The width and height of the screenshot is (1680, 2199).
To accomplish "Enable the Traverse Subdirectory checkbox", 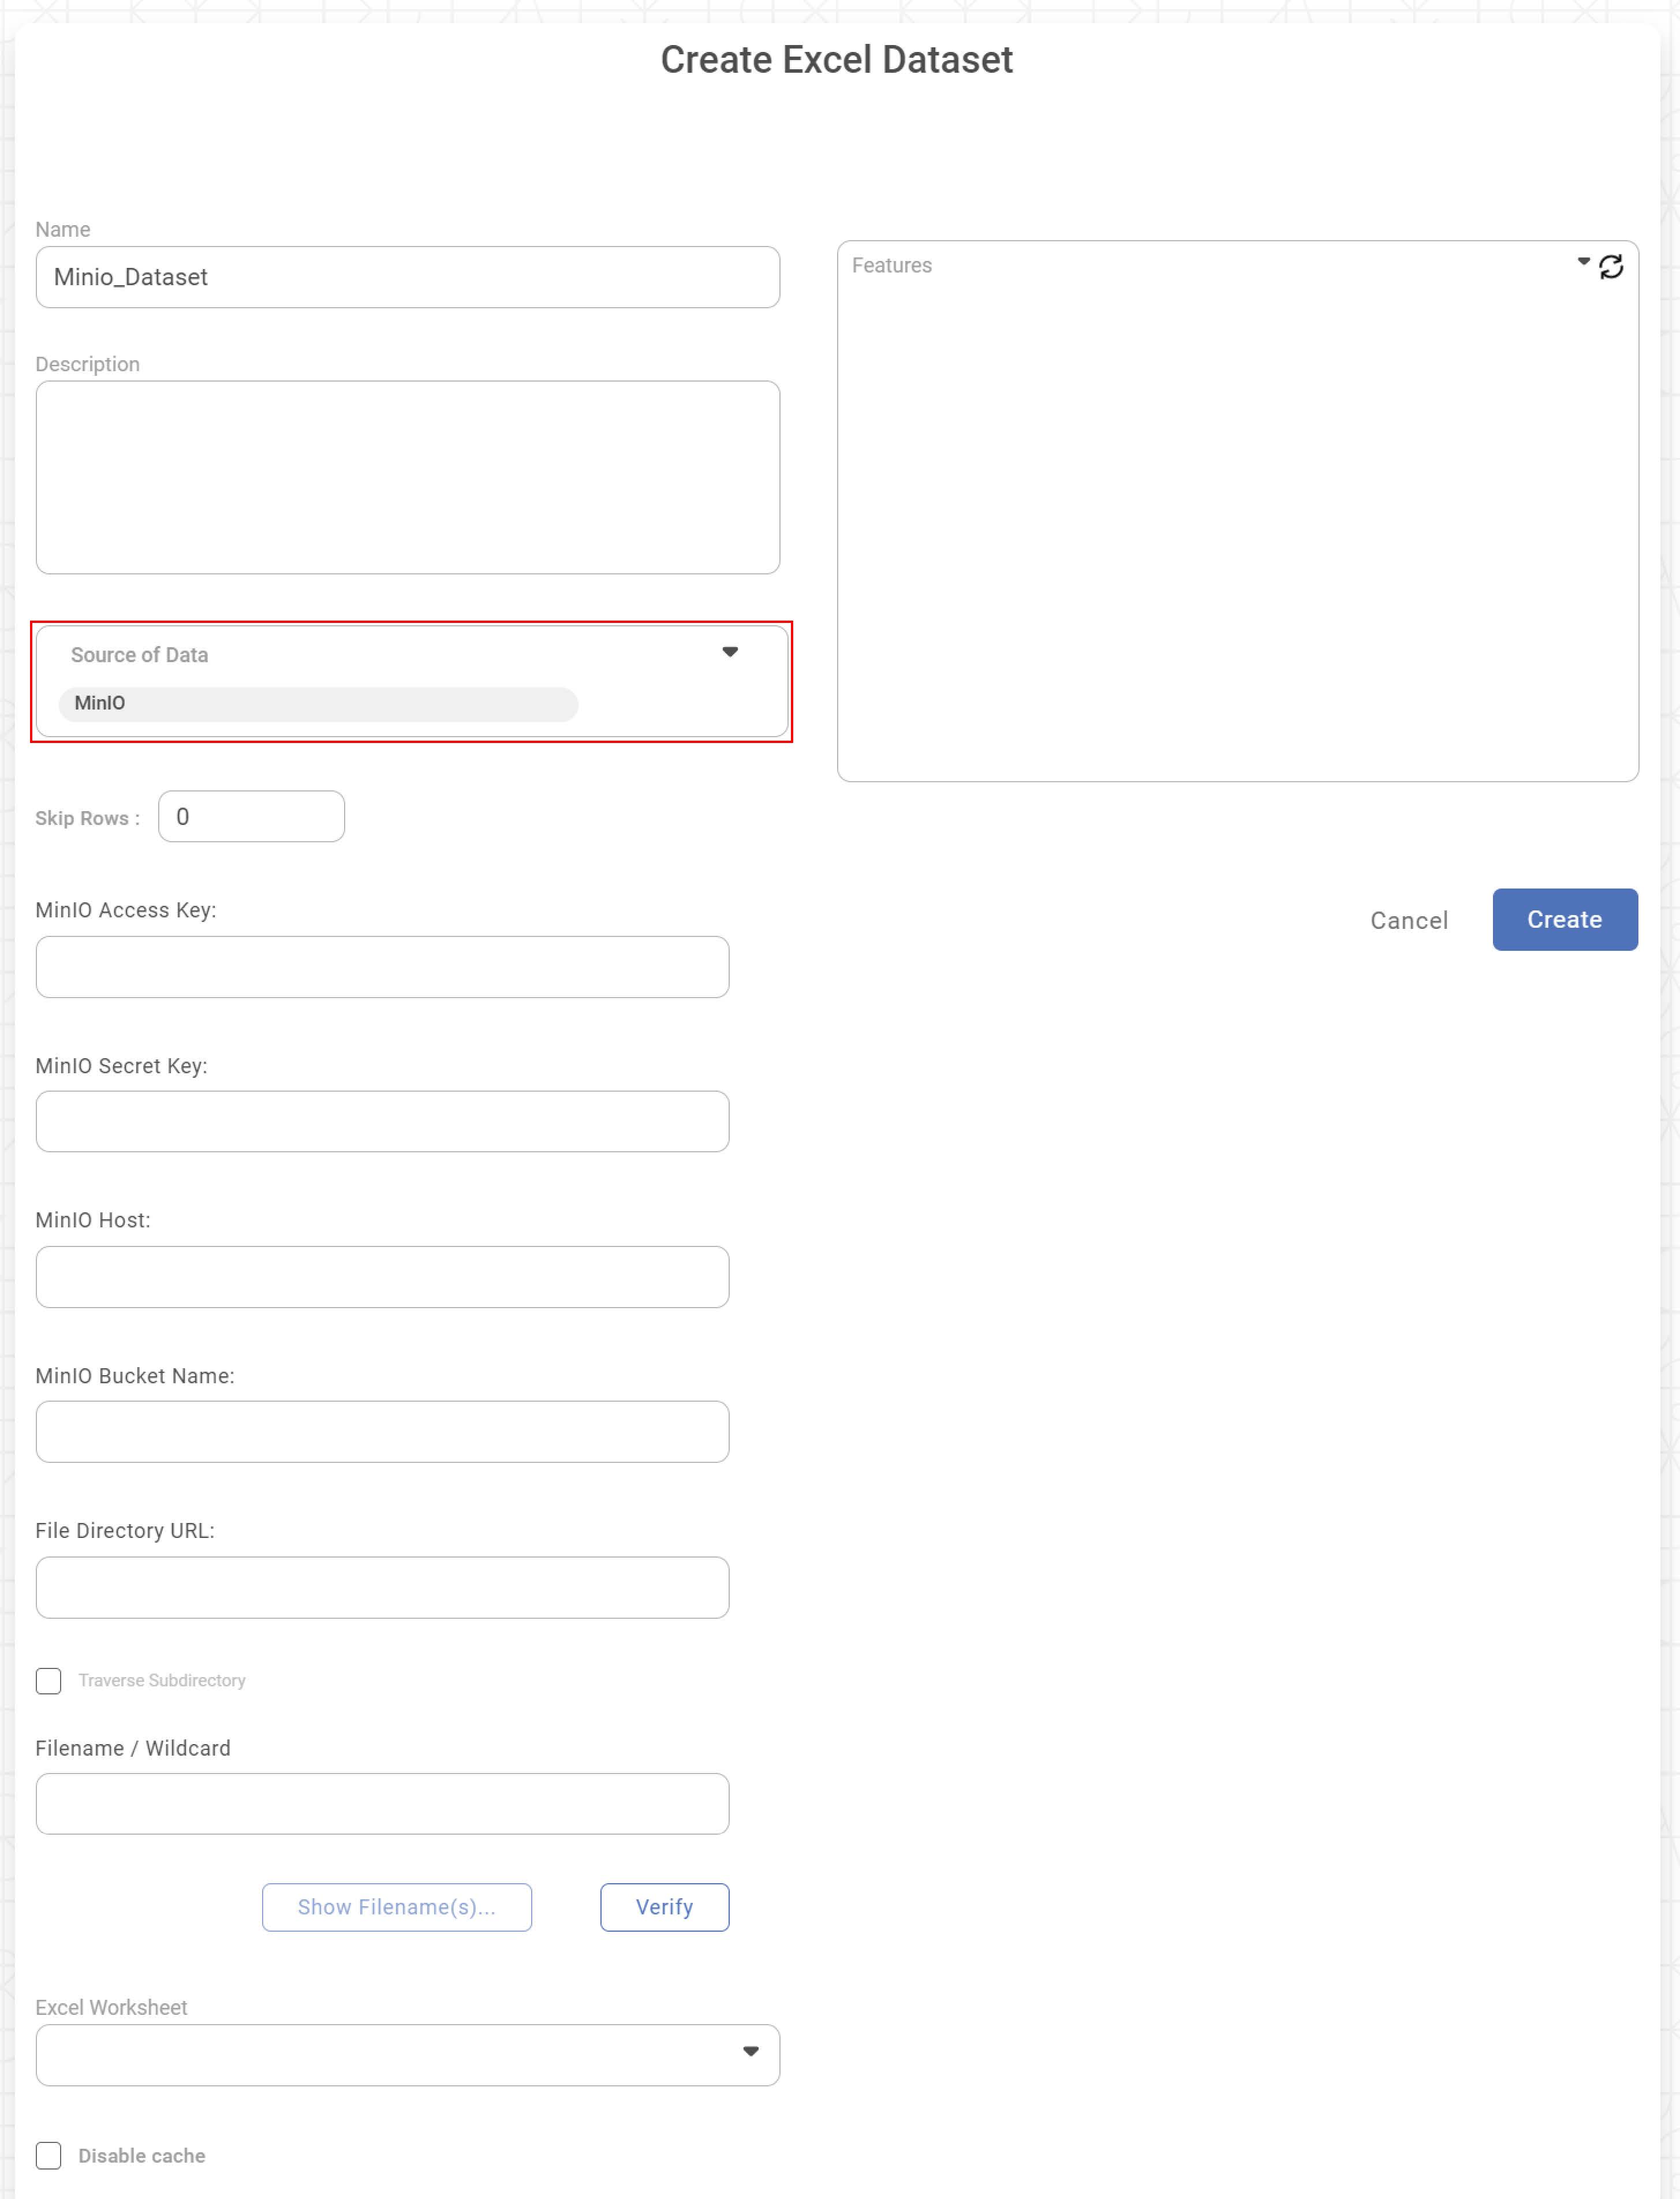I will pyautogui.click(x=48, y=1680).
